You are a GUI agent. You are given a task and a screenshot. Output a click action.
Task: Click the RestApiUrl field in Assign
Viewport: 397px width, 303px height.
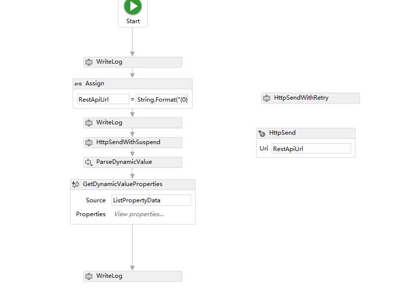[x=103, y=99]
